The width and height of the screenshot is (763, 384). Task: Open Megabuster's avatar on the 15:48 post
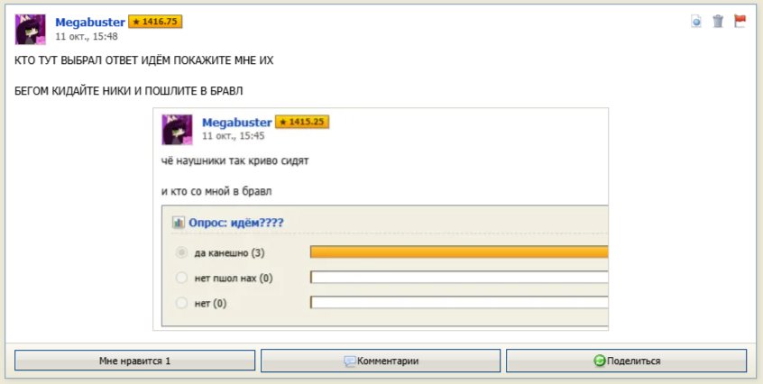click(30, 29)
